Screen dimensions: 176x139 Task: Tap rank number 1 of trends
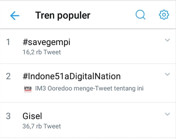pos(8,42)
